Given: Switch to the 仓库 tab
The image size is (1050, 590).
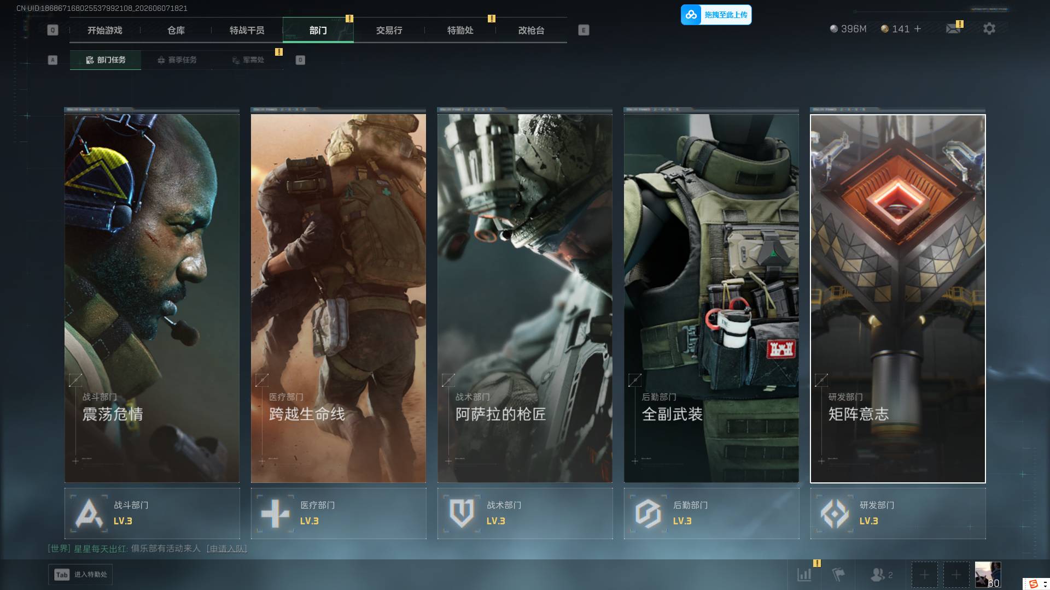Looking at the screenshot, I should 176,30.
